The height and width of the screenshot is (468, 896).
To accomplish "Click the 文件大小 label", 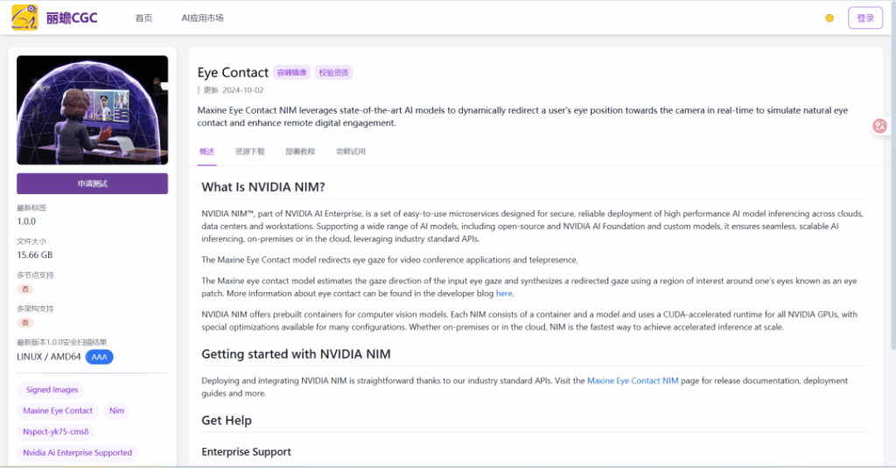I will pyautogui.click(x=31, y=241).
